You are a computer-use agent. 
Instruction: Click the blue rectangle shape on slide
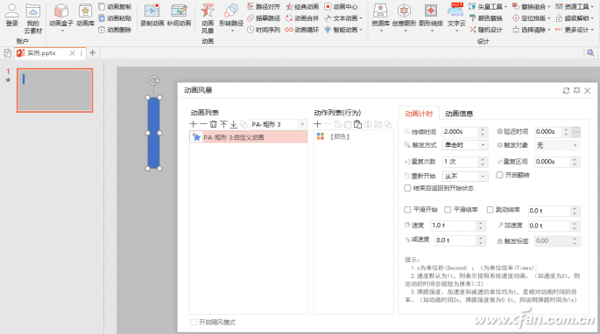(x=153, y=133)
